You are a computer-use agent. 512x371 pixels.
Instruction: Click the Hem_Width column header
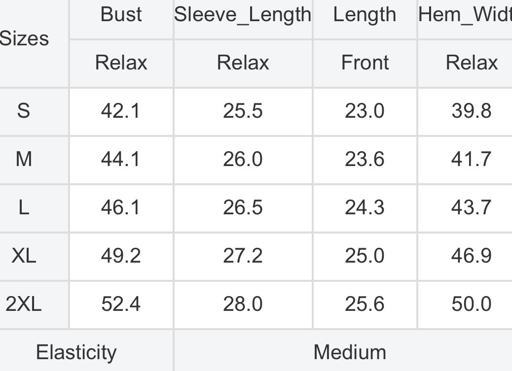[465, 14]
